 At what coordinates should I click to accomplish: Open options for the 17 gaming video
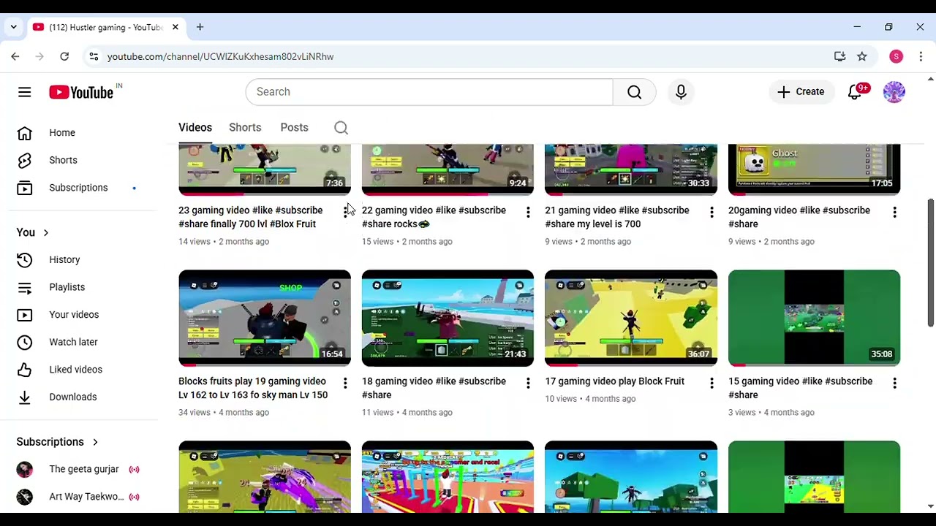(712, 383)
